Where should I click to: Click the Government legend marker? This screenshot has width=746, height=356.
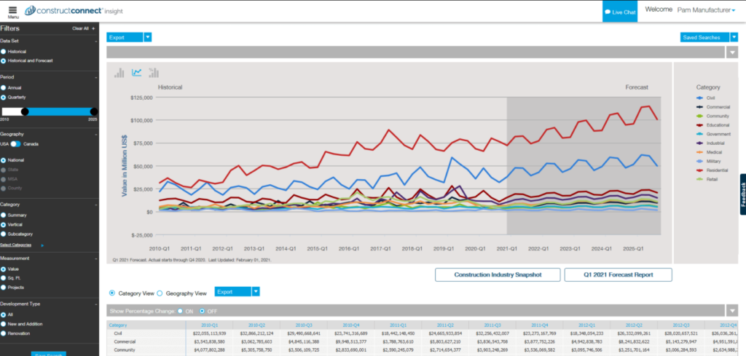tap(700, 134)
